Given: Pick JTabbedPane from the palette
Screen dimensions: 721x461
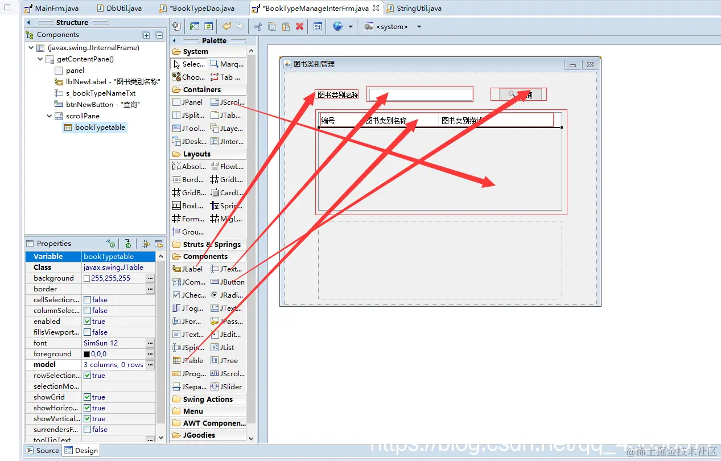Looking at the screenshot, I should 227,116.
